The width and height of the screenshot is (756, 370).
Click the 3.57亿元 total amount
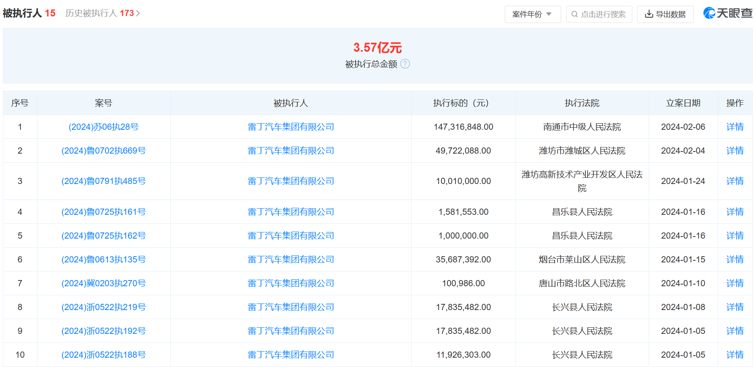377,48
